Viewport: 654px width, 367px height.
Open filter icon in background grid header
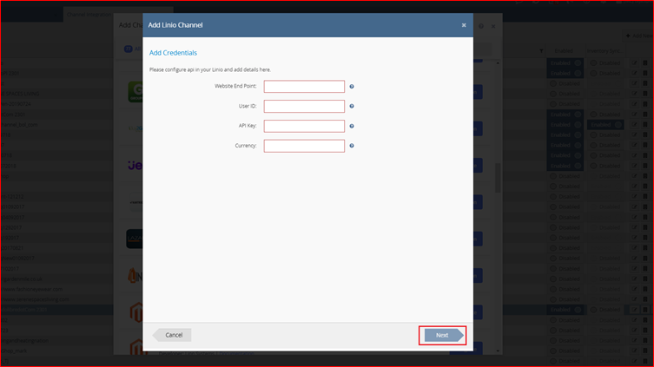coord(541,51)
